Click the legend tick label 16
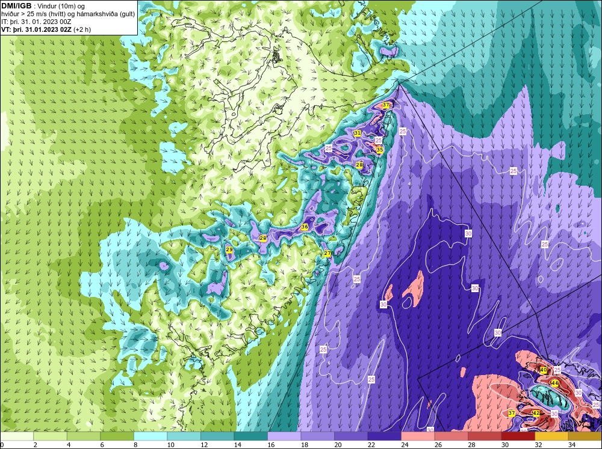This screenshot has width=602, height=449. pyautogui.click(x=271, y=445)
